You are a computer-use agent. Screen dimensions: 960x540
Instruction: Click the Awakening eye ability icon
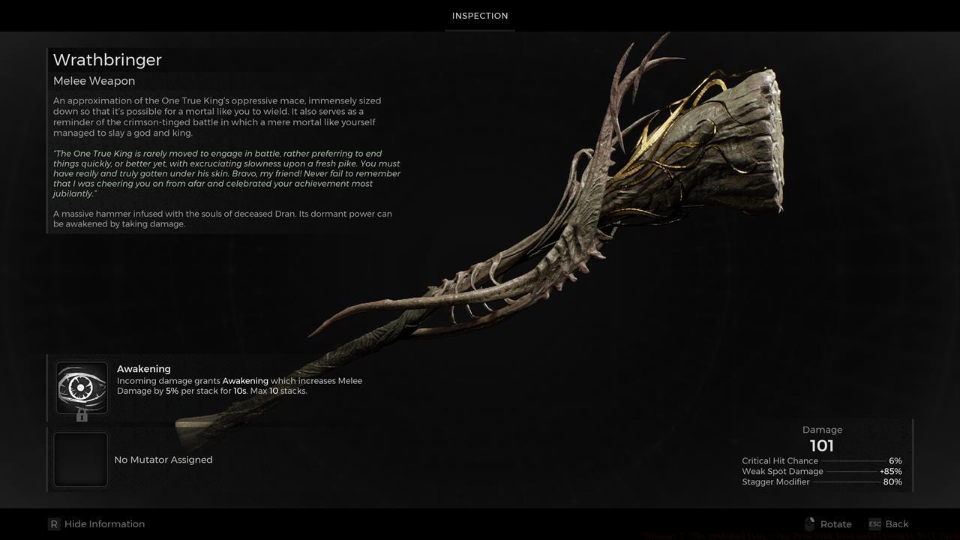[x=81, y=386]
